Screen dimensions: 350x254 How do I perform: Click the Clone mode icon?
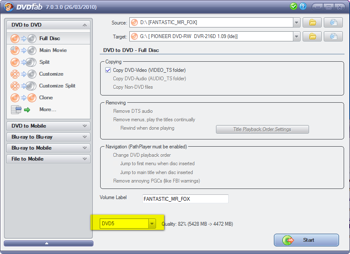tap(23, 98)
